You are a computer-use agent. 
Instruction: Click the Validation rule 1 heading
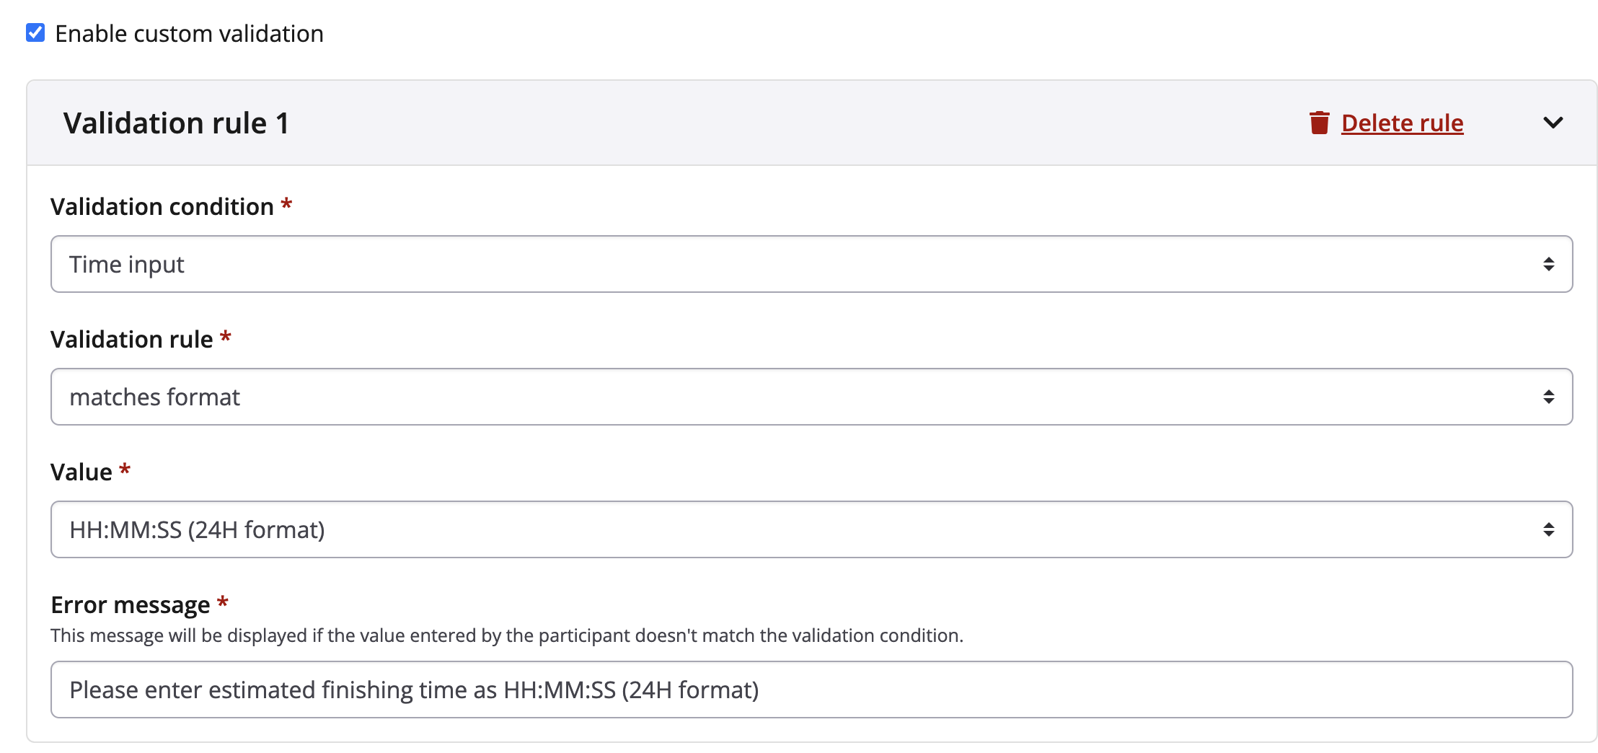[176, 123]
